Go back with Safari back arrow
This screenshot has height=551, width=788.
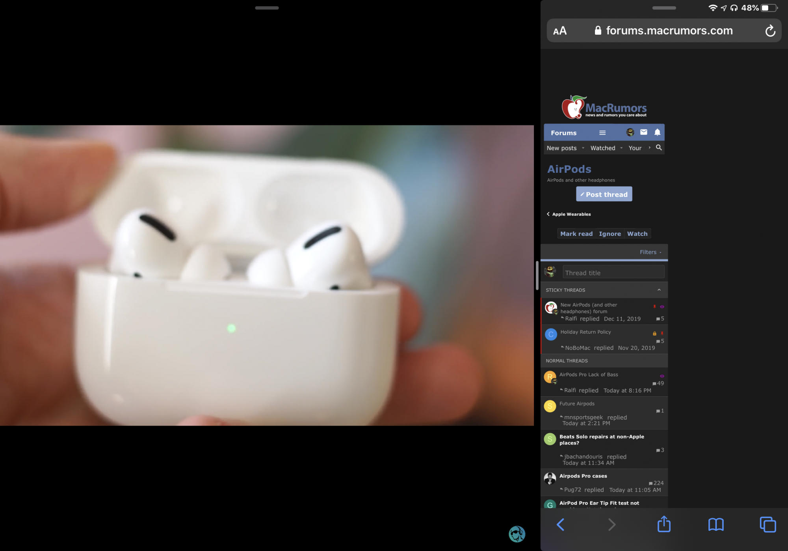pos(560,525)
